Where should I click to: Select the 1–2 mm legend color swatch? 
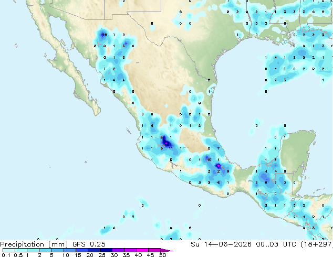(33, 250)
